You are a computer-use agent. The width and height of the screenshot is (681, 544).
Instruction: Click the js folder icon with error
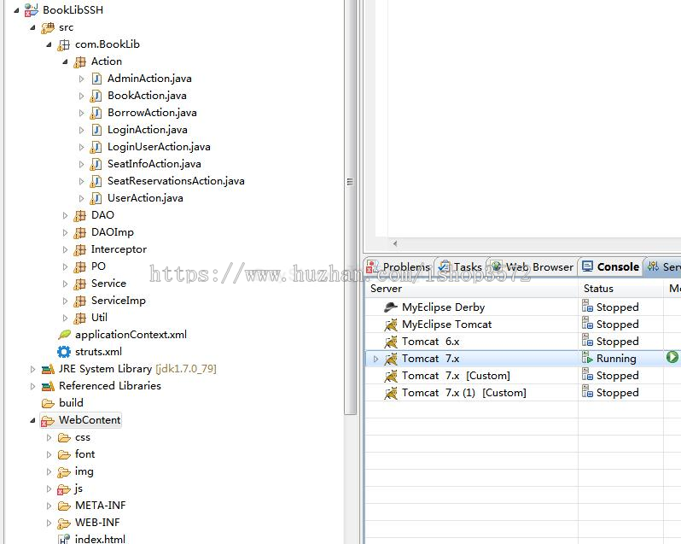coord(64,488)
